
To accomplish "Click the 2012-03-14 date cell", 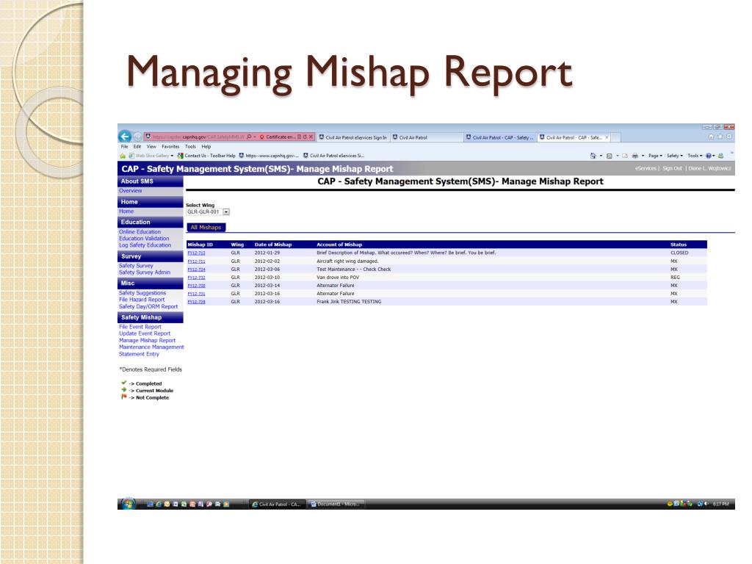I will tap(267, 286).
